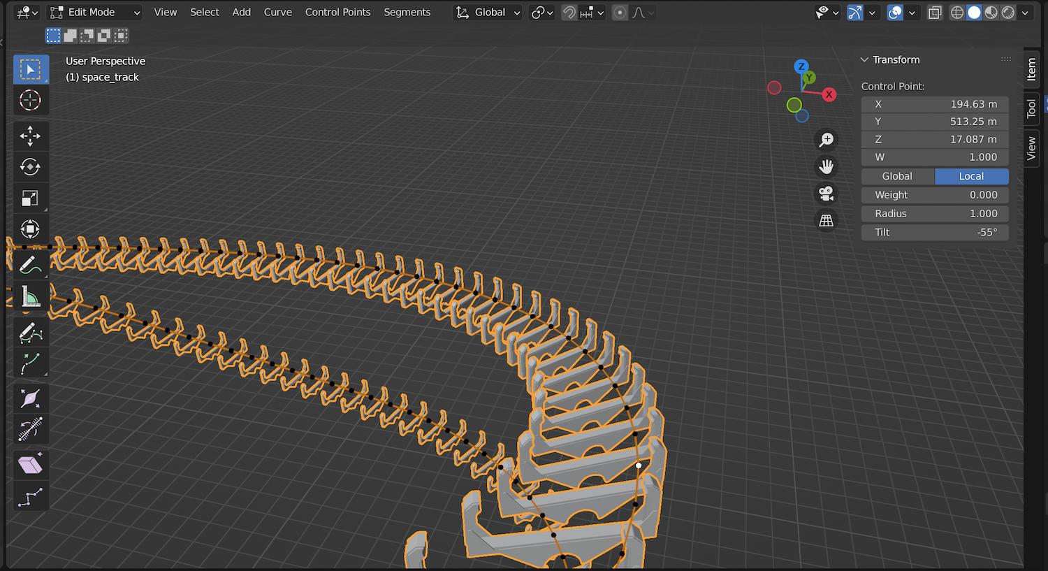Open the object visibility and selectability dropdown

tap(828, 13)
